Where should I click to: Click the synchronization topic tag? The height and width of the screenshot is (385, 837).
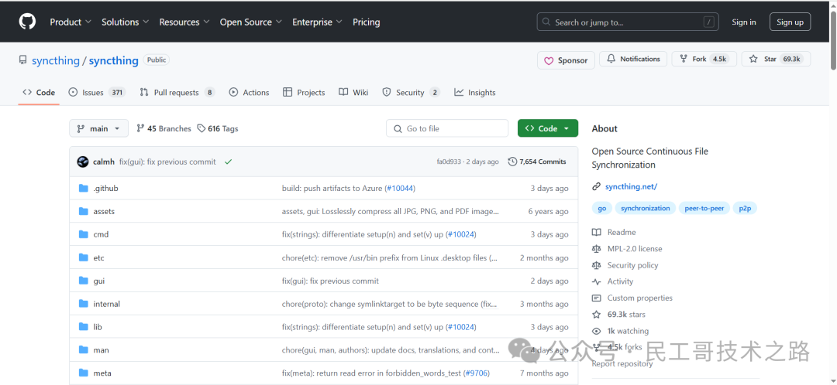pyautogui.click(x=646, y=208)
